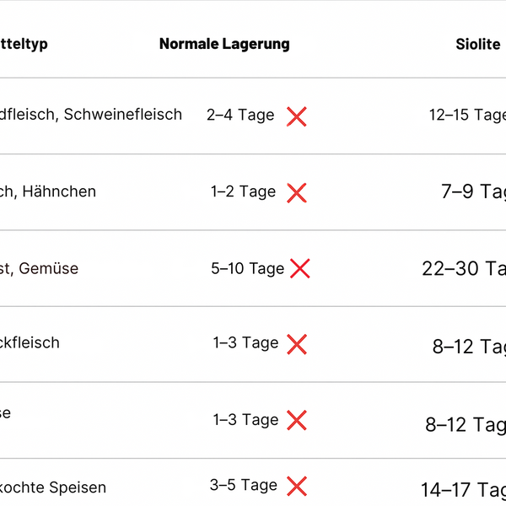The image size is (506, 506).
Task: Click the Gemüse food type cell
Action: [39, 268]
